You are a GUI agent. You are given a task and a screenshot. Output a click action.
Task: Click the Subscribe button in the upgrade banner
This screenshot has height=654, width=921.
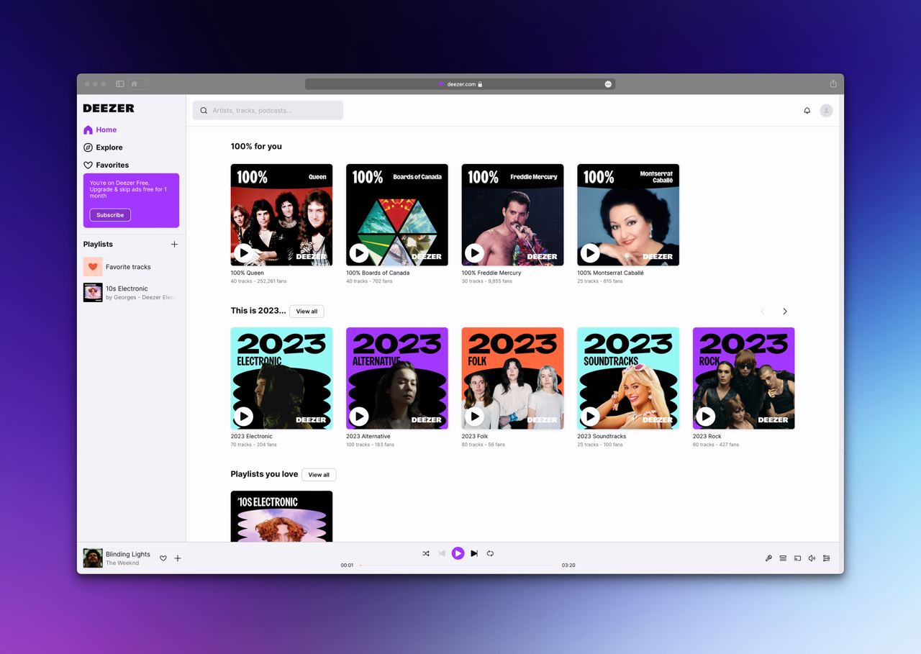(110, 215)
